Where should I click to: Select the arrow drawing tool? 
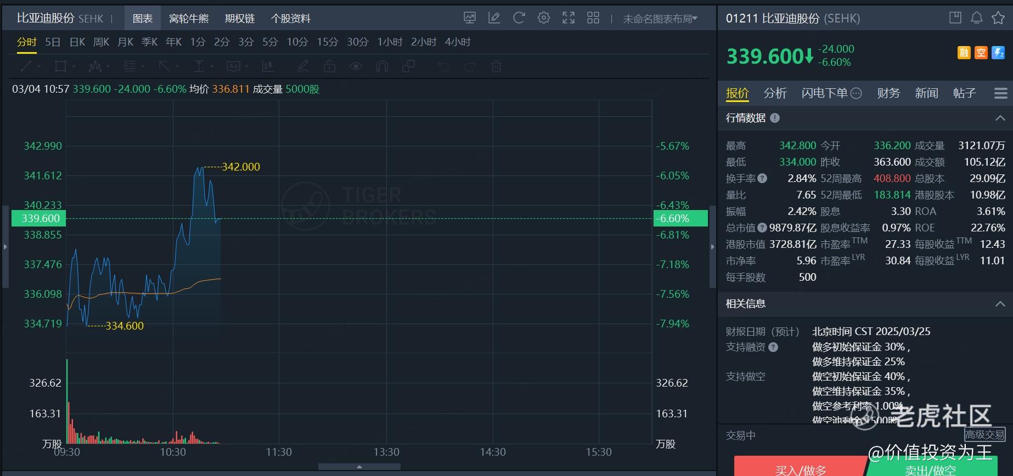164,66
